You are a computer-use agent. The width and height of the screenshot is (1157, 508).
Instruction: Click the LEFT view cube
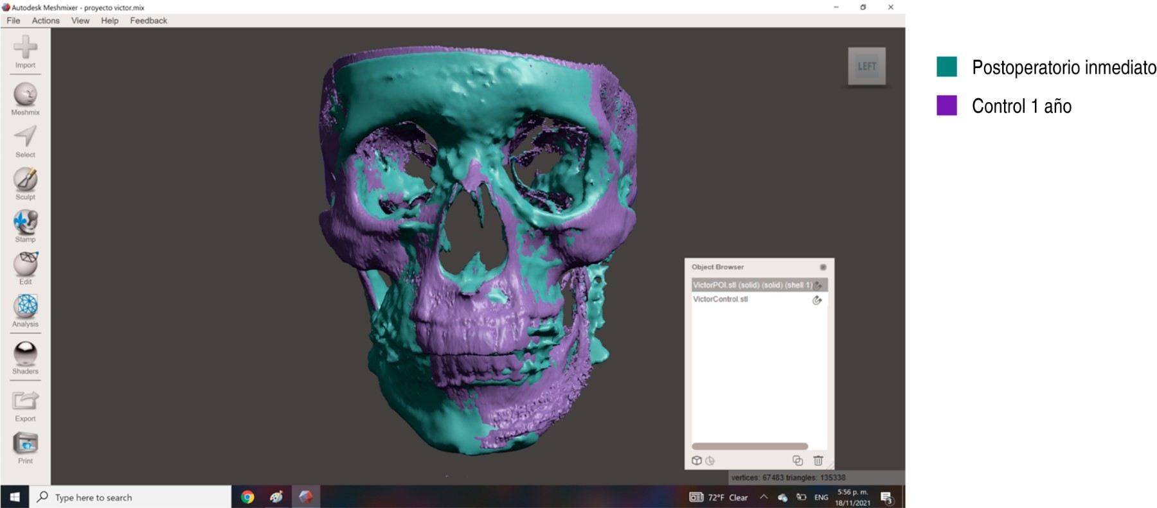(866, 66)
